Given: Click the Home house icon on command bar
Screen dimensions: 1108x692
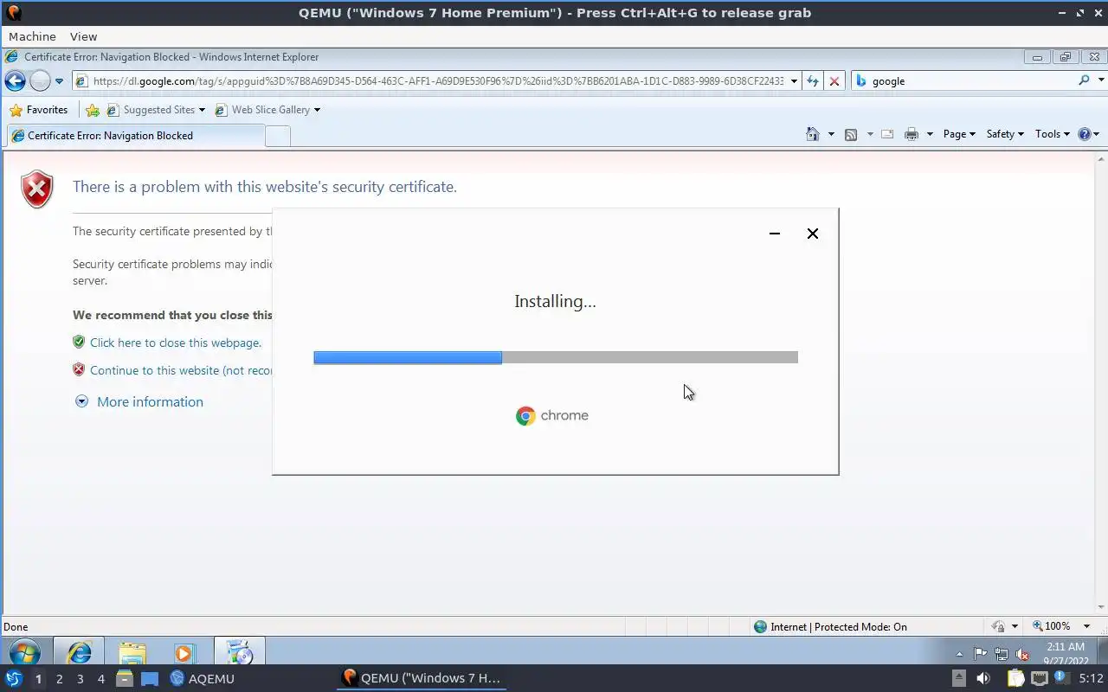Looking at the screenshot, I should 812,134.
